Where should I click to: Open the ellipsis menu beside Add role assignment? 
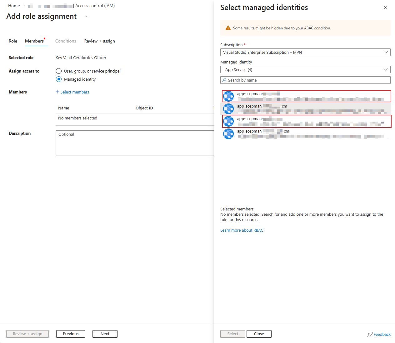coord(87,16)
